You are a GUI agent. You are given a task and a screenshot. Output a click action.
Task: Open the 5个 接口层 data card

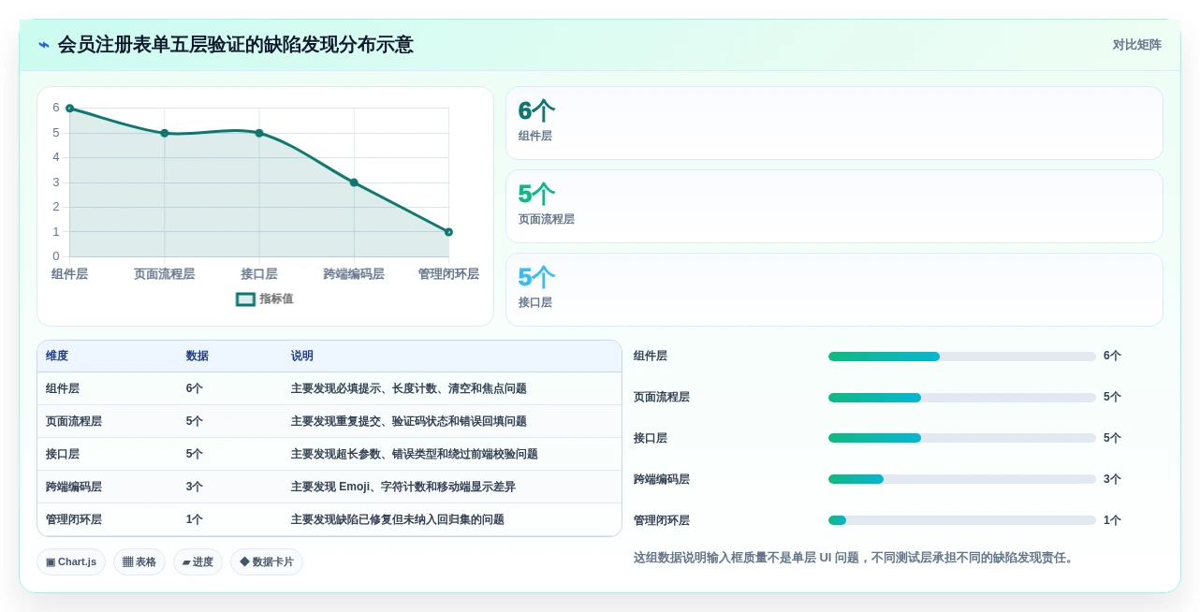[834, 290]
